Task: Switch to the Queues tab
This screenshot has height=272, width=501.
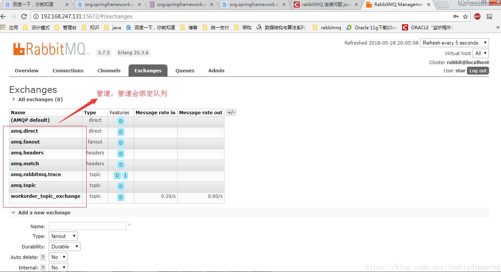Action: (185, 70)
